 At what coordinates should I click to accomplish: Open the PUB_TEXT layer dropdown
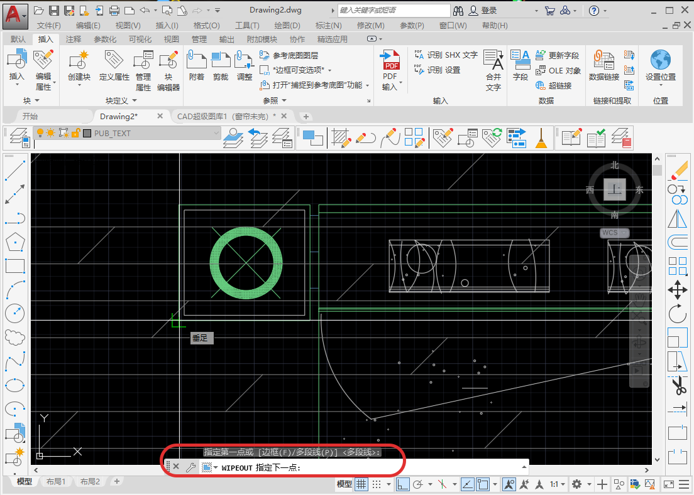pos(216,133)
